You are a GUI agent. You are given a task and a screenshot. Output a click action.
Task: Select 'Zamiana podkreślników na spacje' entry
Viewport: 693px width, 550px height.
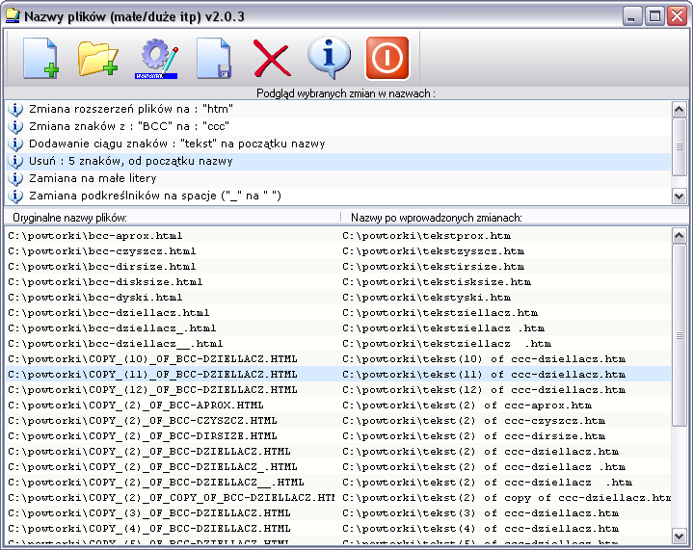pos(154,196)
